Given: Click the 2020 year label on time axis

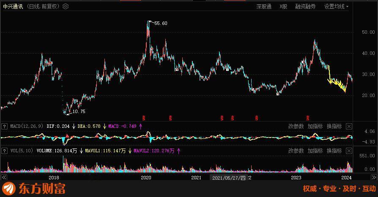Looking at the screenshot, I should 146,178.
